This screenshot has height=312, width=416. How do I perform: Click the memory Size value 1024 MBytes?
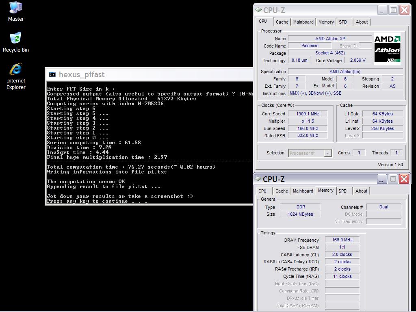300,214
